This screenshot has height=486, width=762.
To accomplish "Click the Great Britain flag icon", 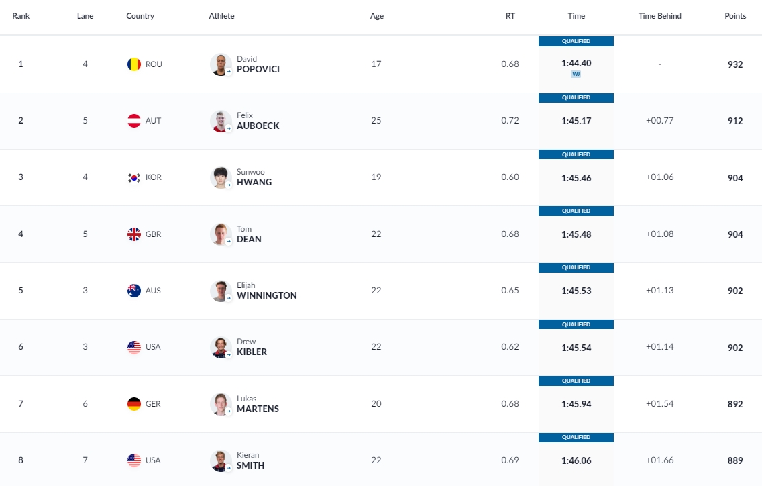I will [134, 234].
